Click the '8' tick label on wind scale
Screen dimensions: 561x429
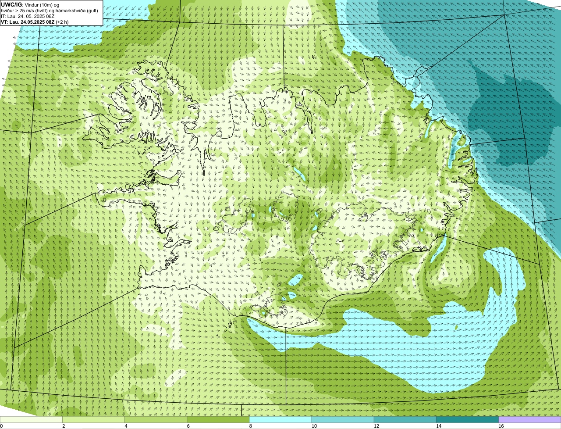(251, 426)
